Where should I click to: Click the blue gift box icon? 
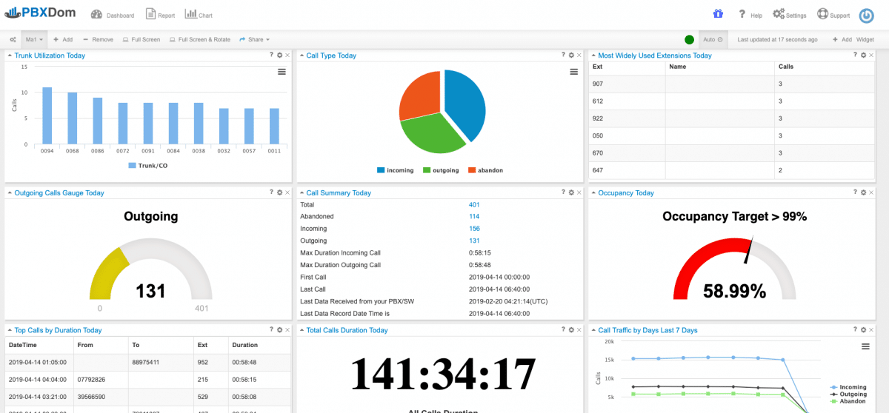click(717, 14)
